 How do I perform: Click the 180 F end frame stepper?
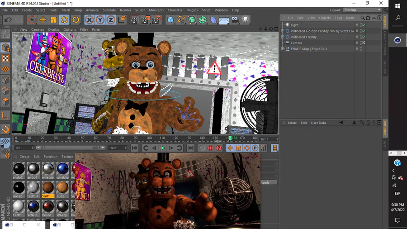pyautogui.click(x=126, y=148)
